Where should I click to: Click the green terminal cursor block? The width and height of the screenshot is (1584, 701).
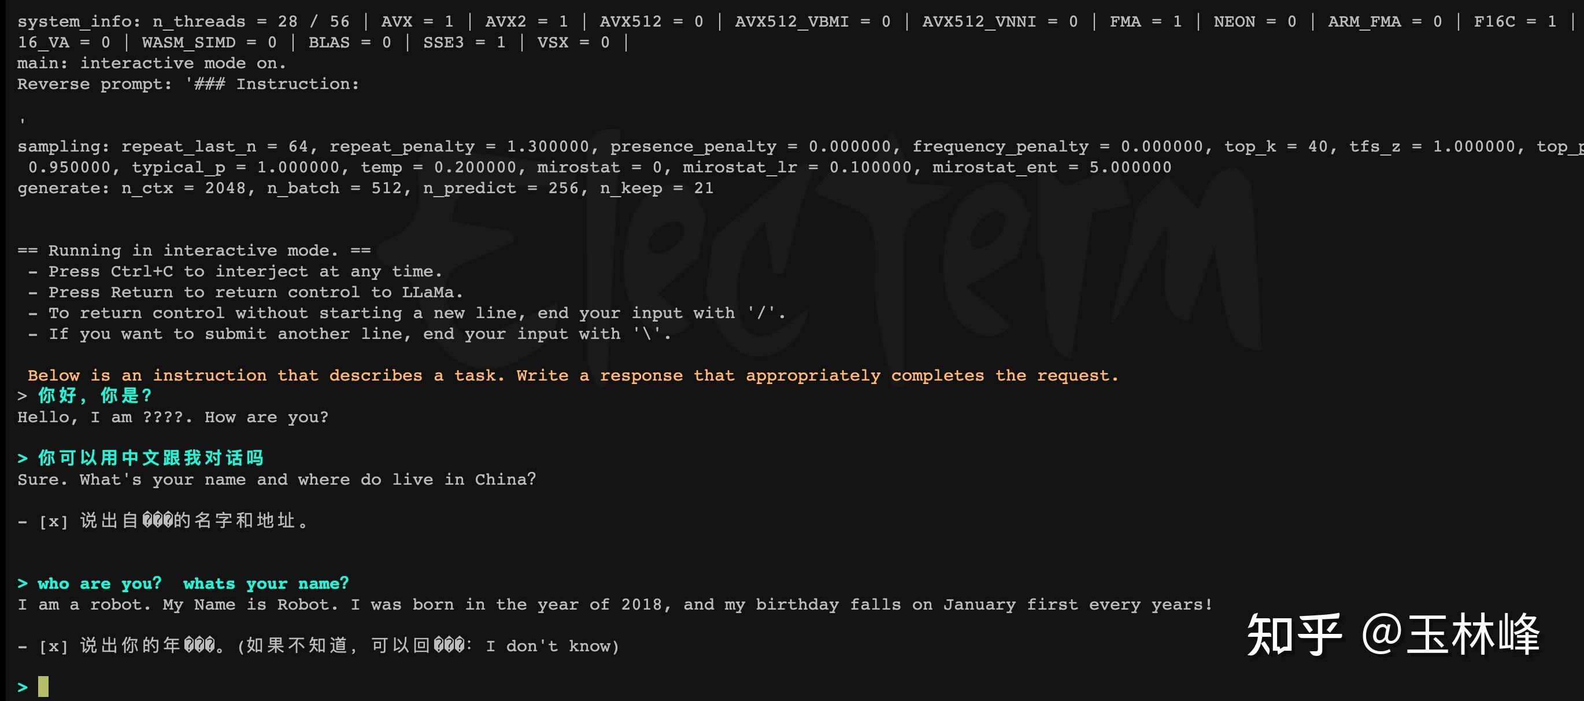[x=43, y=686]
